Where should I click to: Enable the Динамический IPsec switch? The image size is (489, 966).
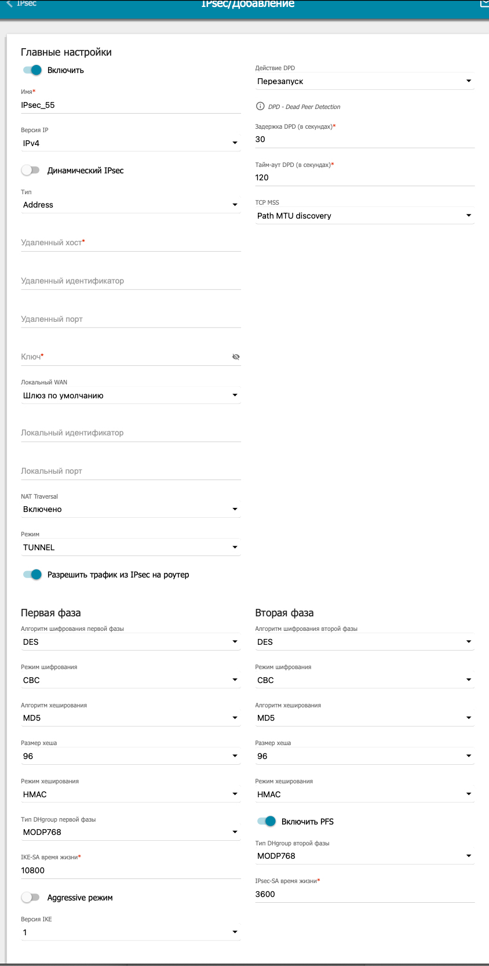click(x=31, y=170)
